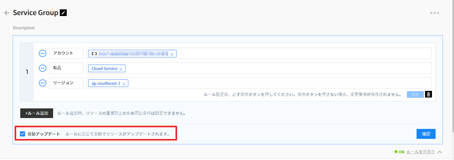Screen dimensions: 454x160
Task: Click the back arrow beside Service Group
Action: (7, 13)
